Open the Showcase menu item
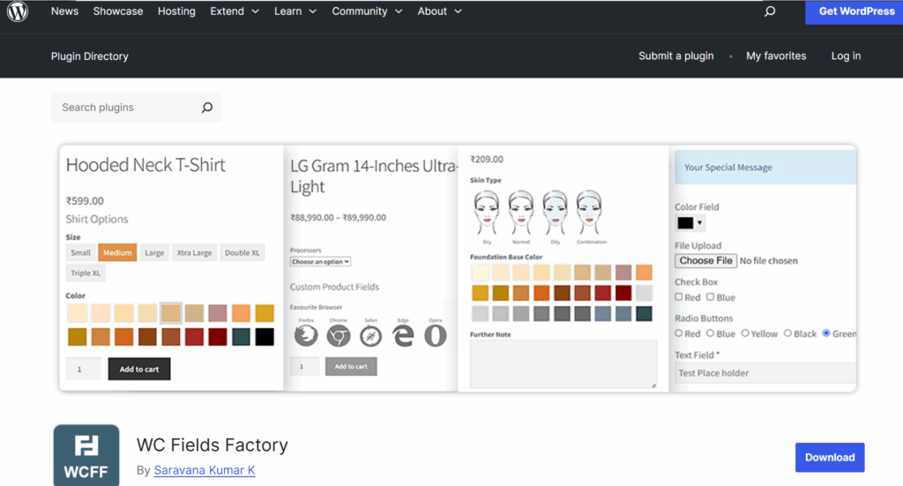 (x=118, y=11)
